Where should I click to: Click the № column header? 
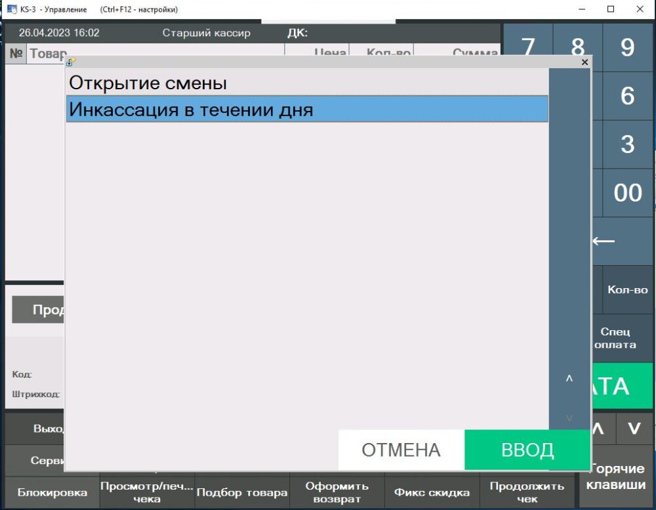tap(16, 54)
